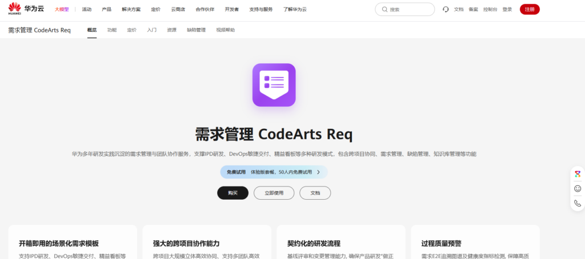The image size is (585, 259).
Task: Click the CodeArts Req purple product icon
Action: (274, 85)
